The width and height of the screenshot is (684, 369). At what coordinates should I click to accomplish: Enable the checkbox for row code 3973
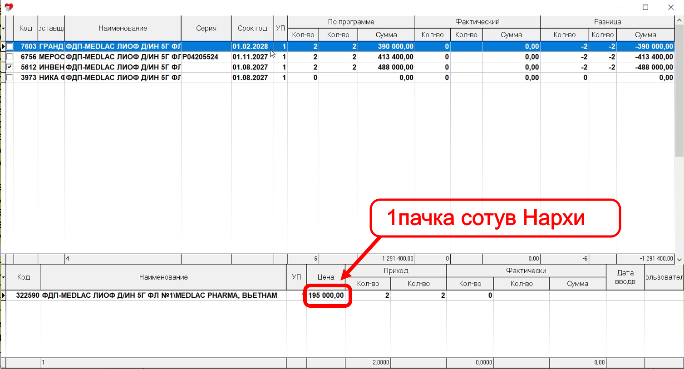(10, 77)
